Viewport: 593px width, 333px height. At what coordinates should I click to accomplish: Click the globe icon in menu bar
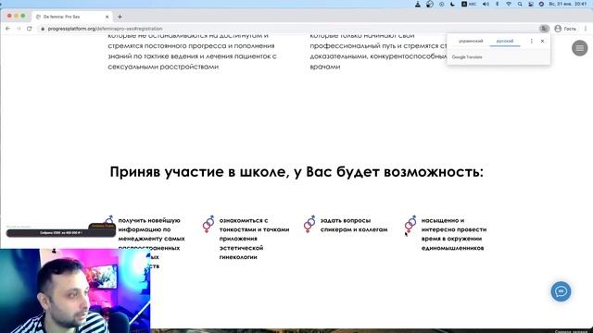coord(430,4)
